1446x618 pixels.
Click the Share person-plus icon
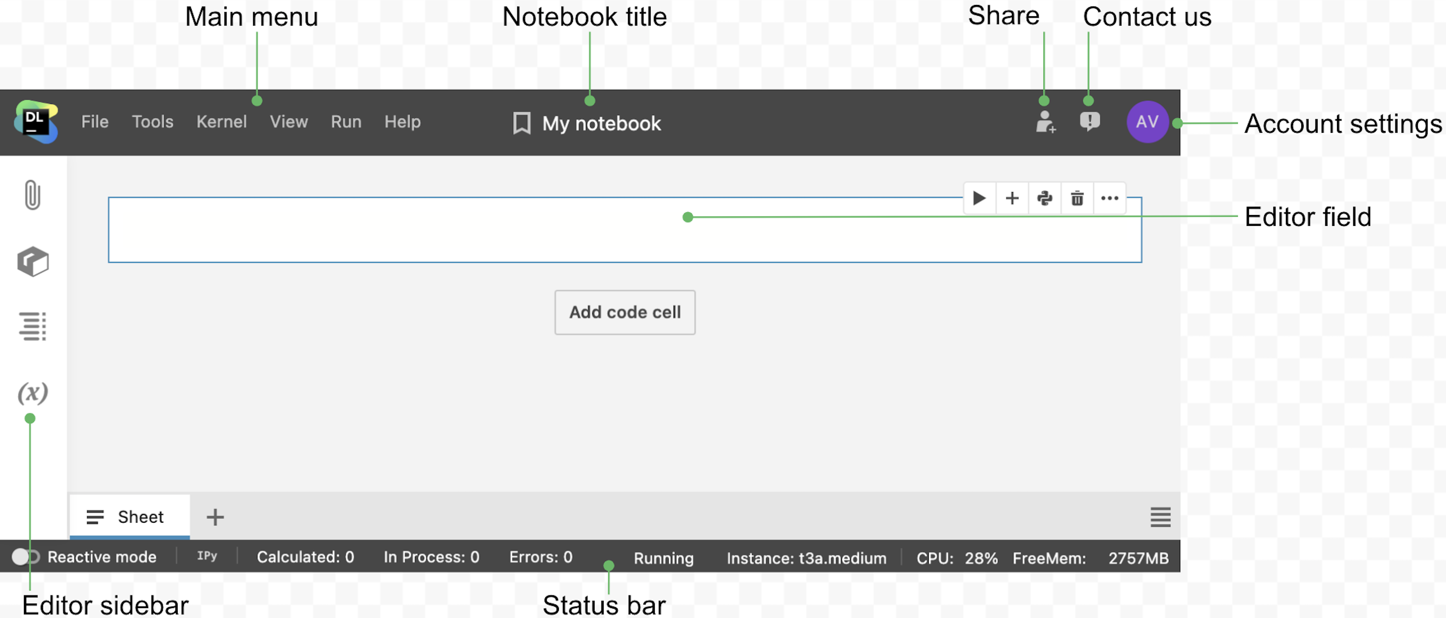click(1045, 122)
